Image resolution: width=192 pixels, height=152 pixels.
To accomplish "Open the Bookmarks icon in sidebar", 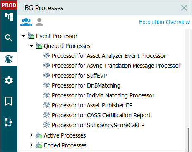I will pyautogui.click(x=9, y=101).
